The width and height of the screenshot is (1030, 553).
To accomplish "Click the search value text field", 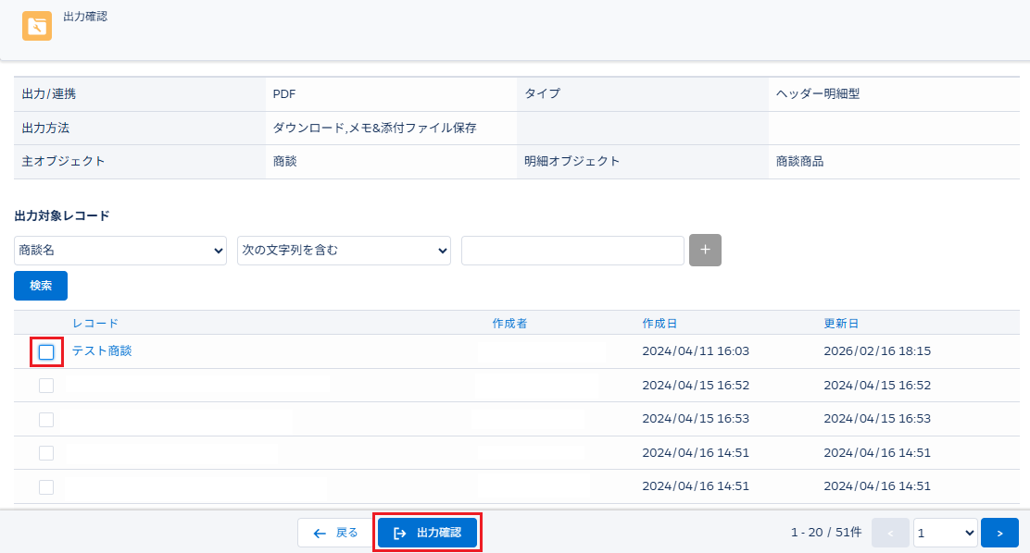I will tap(572, 250).
